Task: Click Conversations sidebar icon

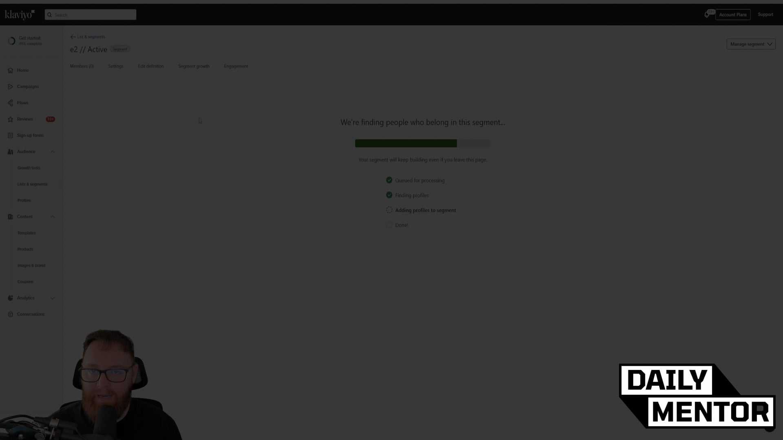Action: click(x=10, y=314)
